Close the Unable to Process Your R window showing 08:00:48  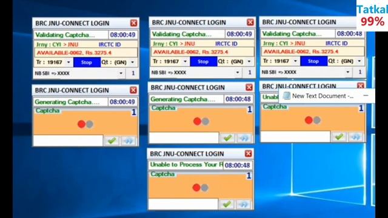(x=248, y=153)
